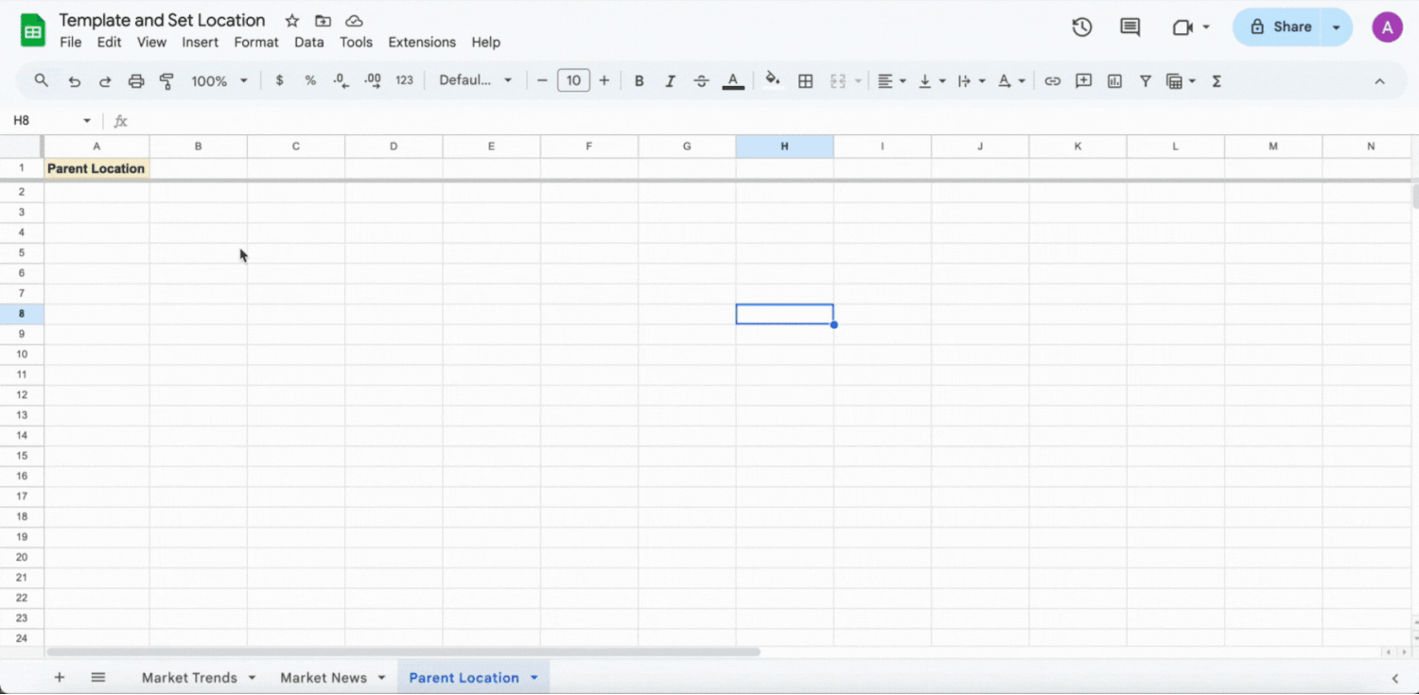Print the spreadsheet

click(136, 81)
